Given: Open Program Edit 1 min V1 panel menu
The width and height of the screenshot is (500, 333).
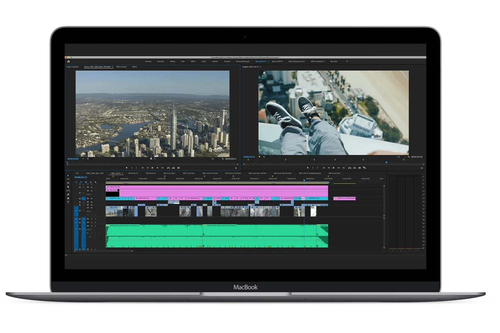Looking at the screenshot, I should 261,67.
